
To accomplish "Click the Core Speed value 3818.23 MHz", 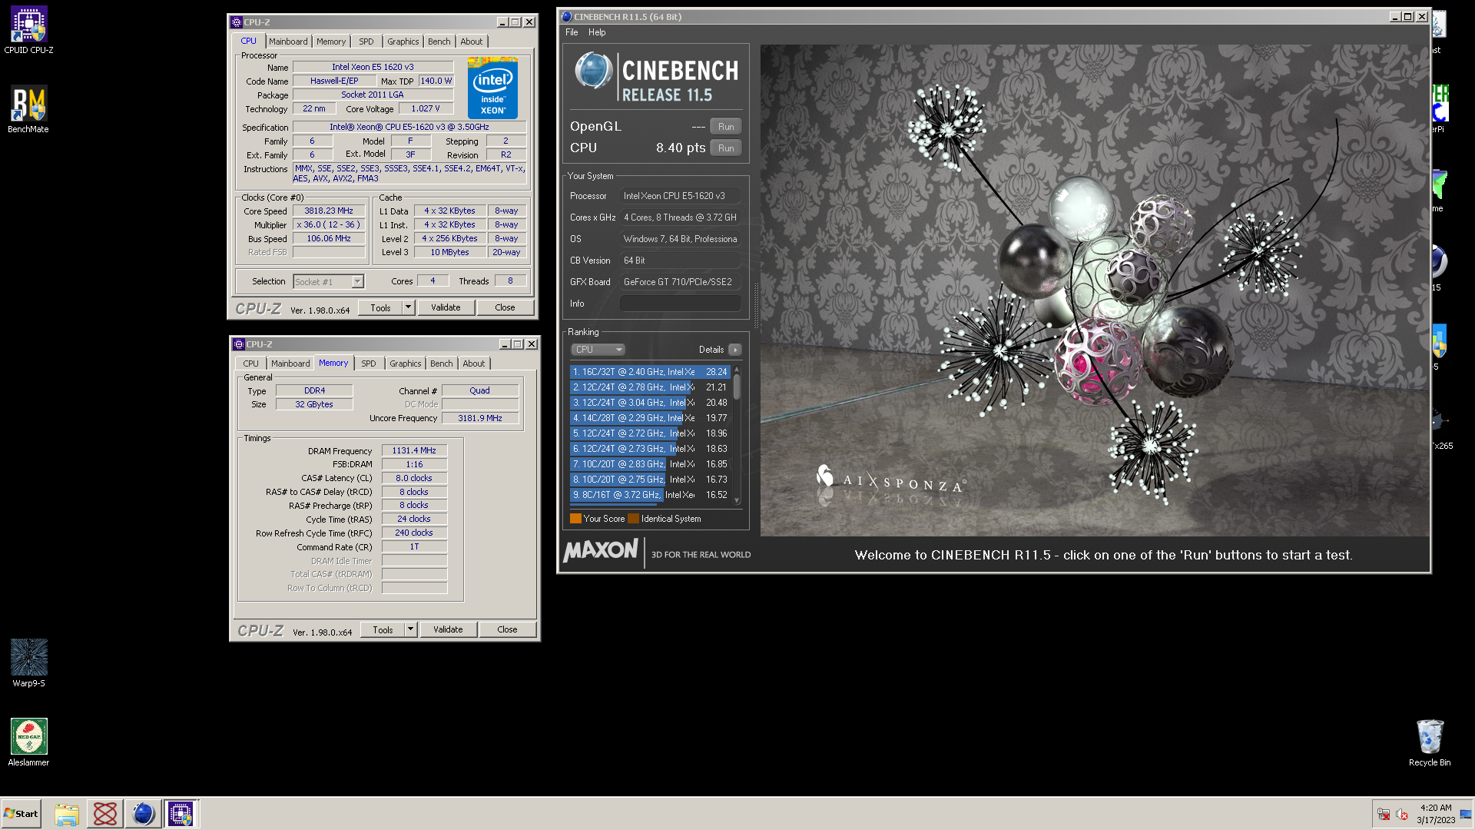I will (329, 211).
